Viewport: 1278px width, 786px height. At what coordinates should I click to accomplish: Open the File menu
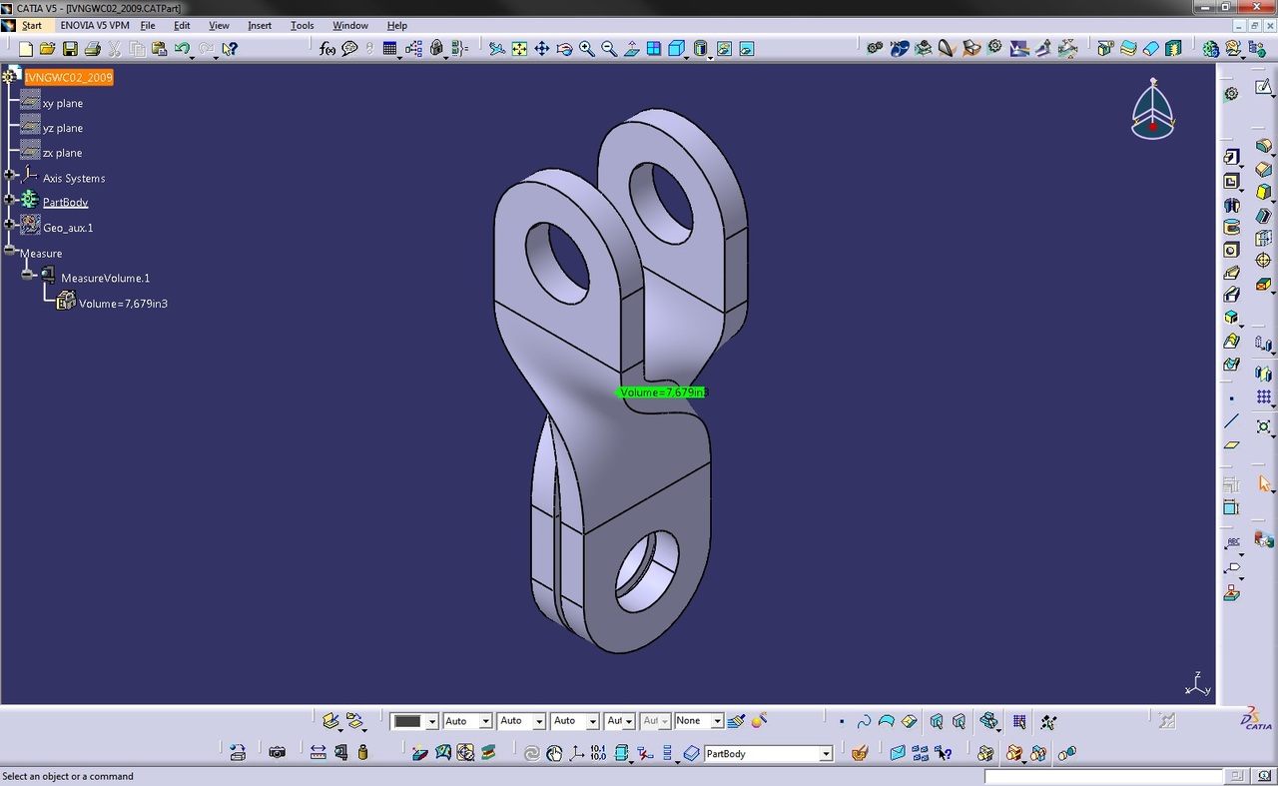point(148,25)
